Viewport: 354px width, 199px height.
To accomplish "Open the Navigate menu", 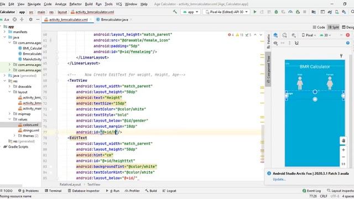I will 34,4.
